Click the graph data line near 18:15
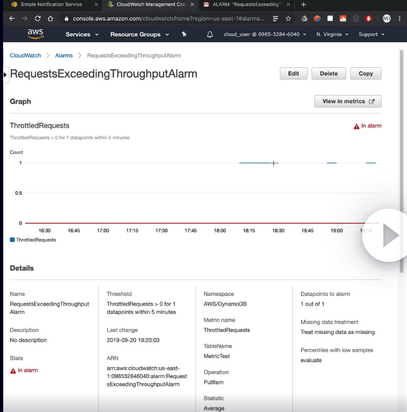407x412 pixels. (254, 163)
